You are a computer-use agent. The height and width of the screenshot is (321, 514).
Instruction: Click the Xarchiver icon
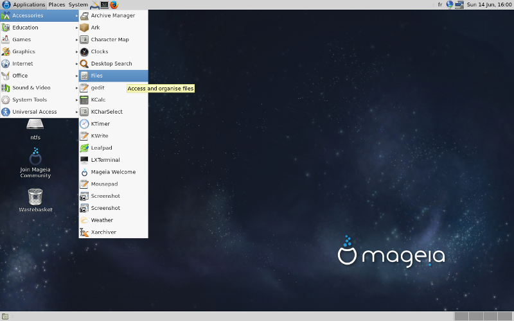point(84,232)
